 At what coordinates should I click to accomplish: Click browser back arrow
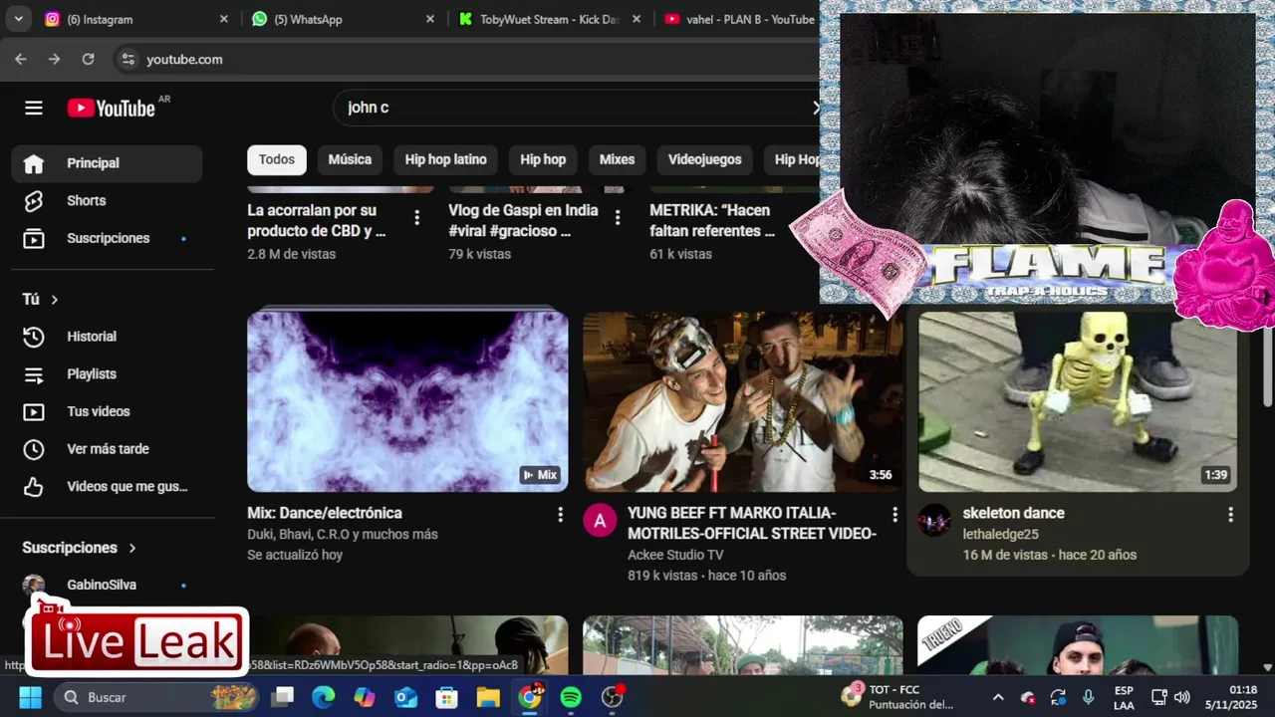21,59
